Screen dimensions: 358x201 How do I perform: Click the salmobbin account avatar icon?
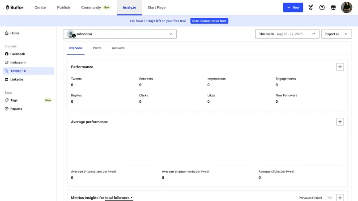71,34
